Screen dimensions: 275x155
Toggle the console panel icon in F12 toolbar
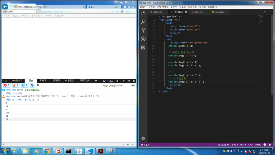click(118, 81)
